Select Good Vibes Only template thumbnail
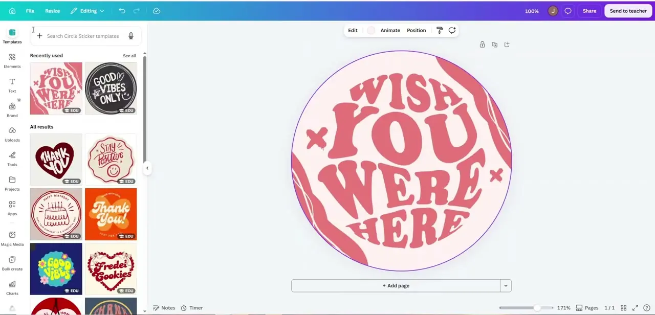The image size is (655, 315). click(x=111, y=88)
